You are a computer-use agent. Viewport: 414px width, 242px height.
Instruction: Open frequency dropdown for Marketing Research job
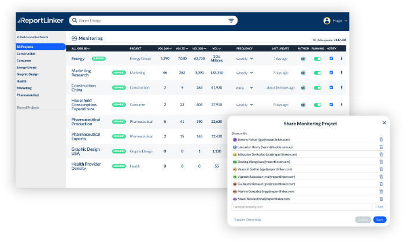pyautogui.click(x=245, y=73)
